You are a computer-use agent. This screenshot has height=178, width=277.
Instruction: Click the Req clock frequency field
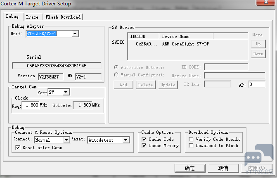(x=30, y=105)
